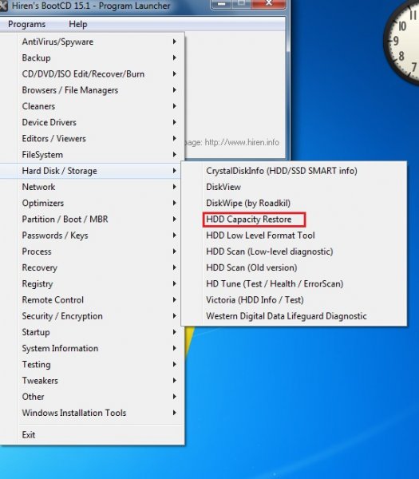Open the Recovery submenu
This screenshot has width=419, height=479.
pos(92,268)
